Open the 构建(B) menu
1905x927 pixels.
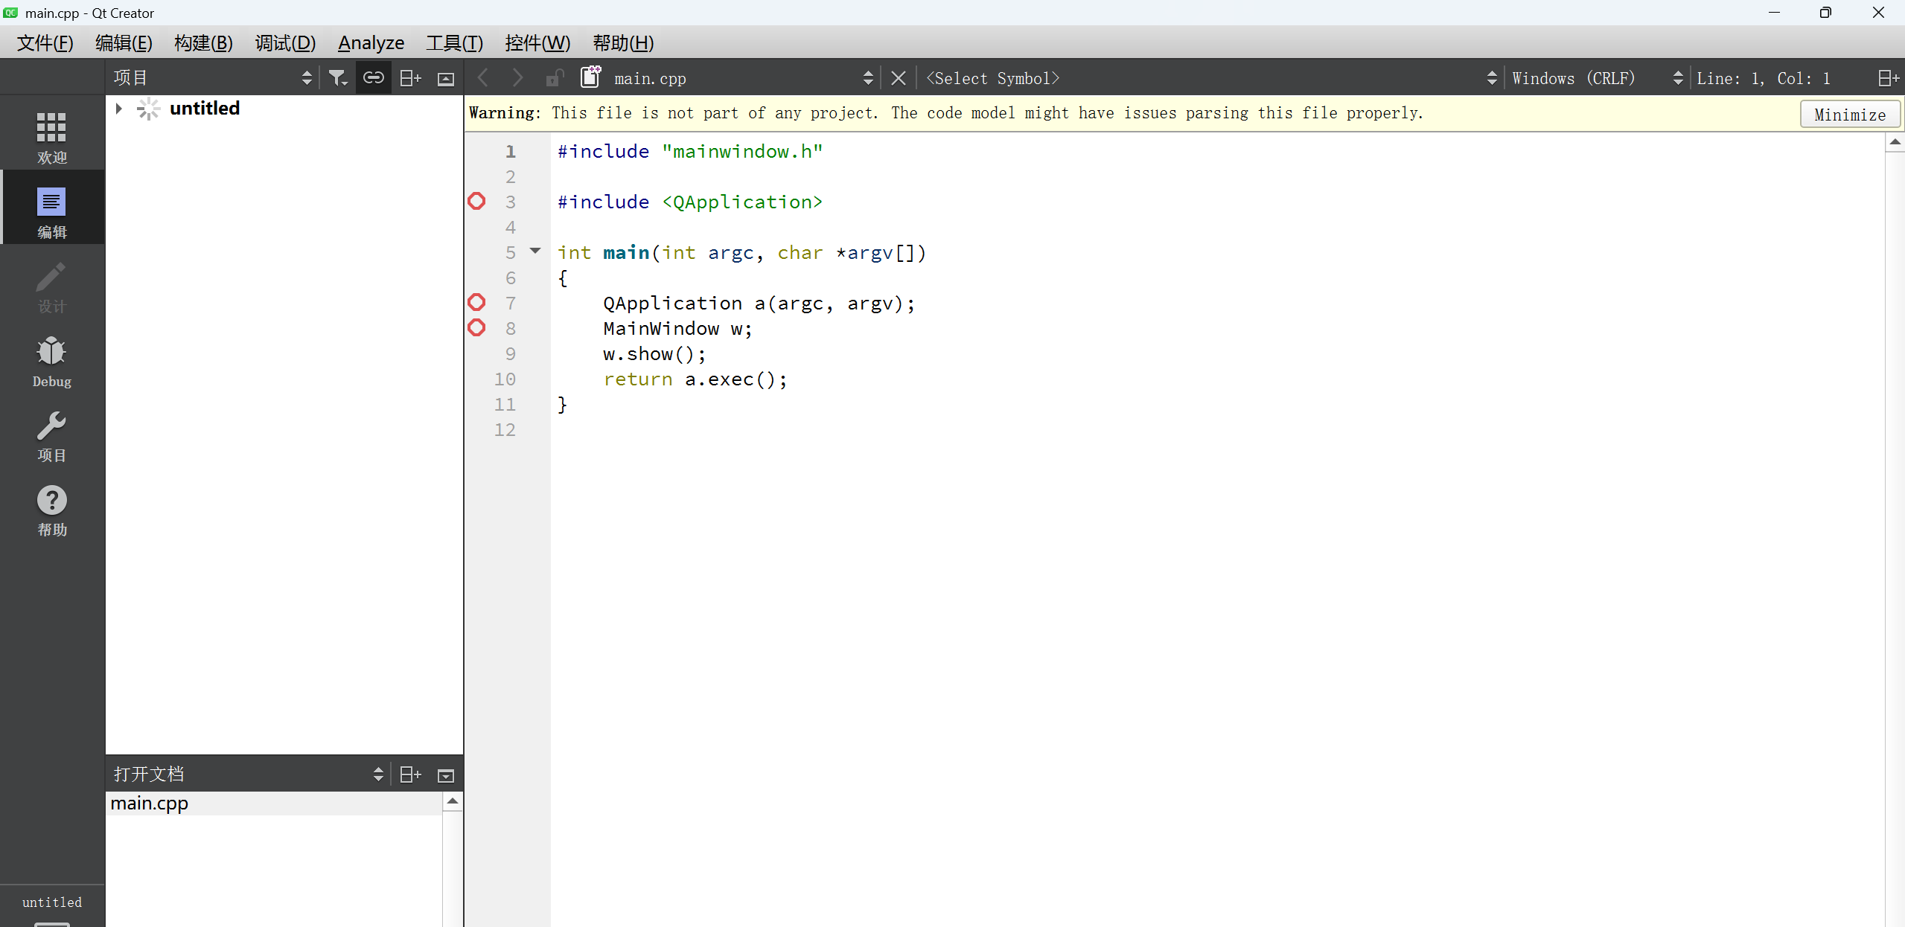(x=203, y=43)
